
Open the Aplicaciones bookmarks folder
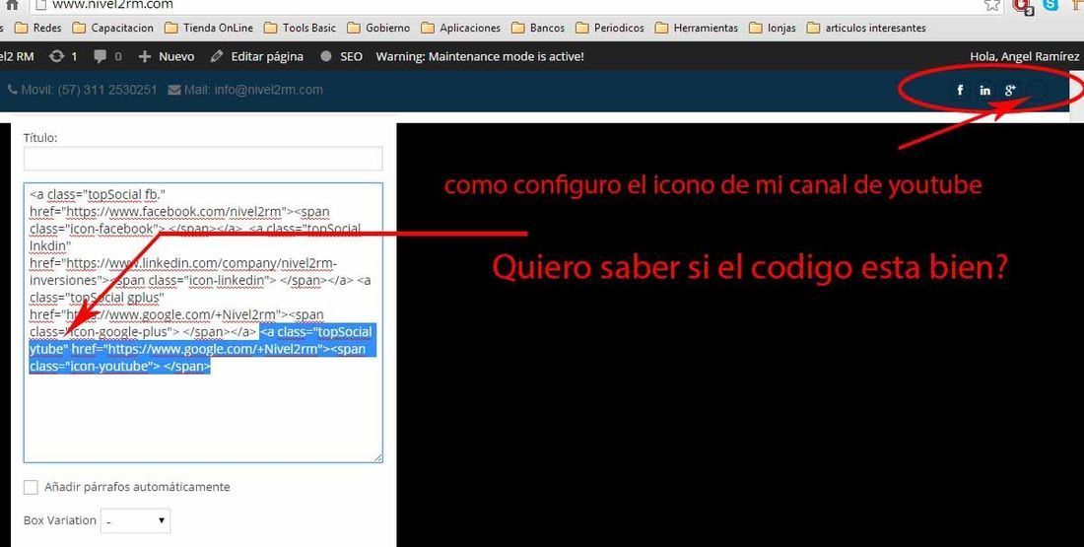coord(461,29)
